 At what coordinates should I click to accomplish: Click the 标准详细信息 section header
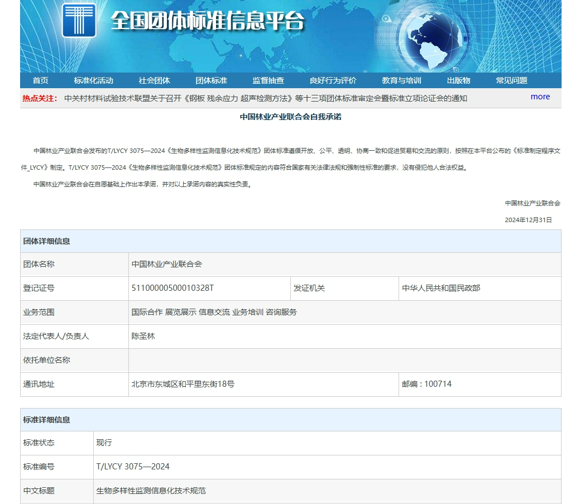pos(291,420)
